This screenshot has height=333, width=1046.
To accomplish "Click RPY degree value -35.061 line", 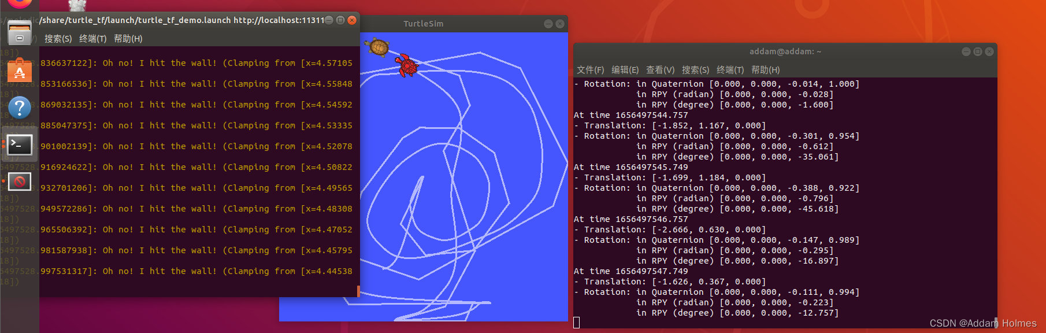I will pyautogui.click(x=737, y=157).
